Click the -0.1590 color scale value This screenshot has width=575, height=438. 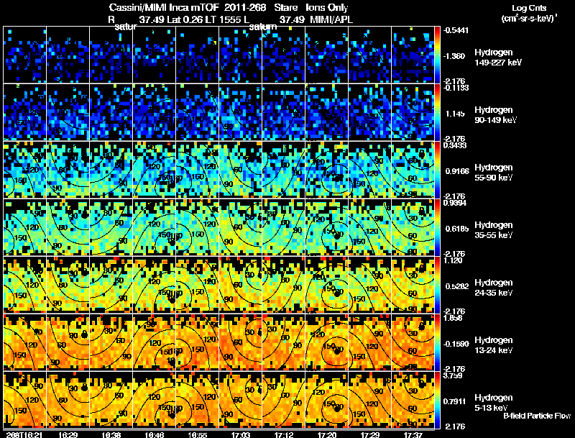click(456, 344)
